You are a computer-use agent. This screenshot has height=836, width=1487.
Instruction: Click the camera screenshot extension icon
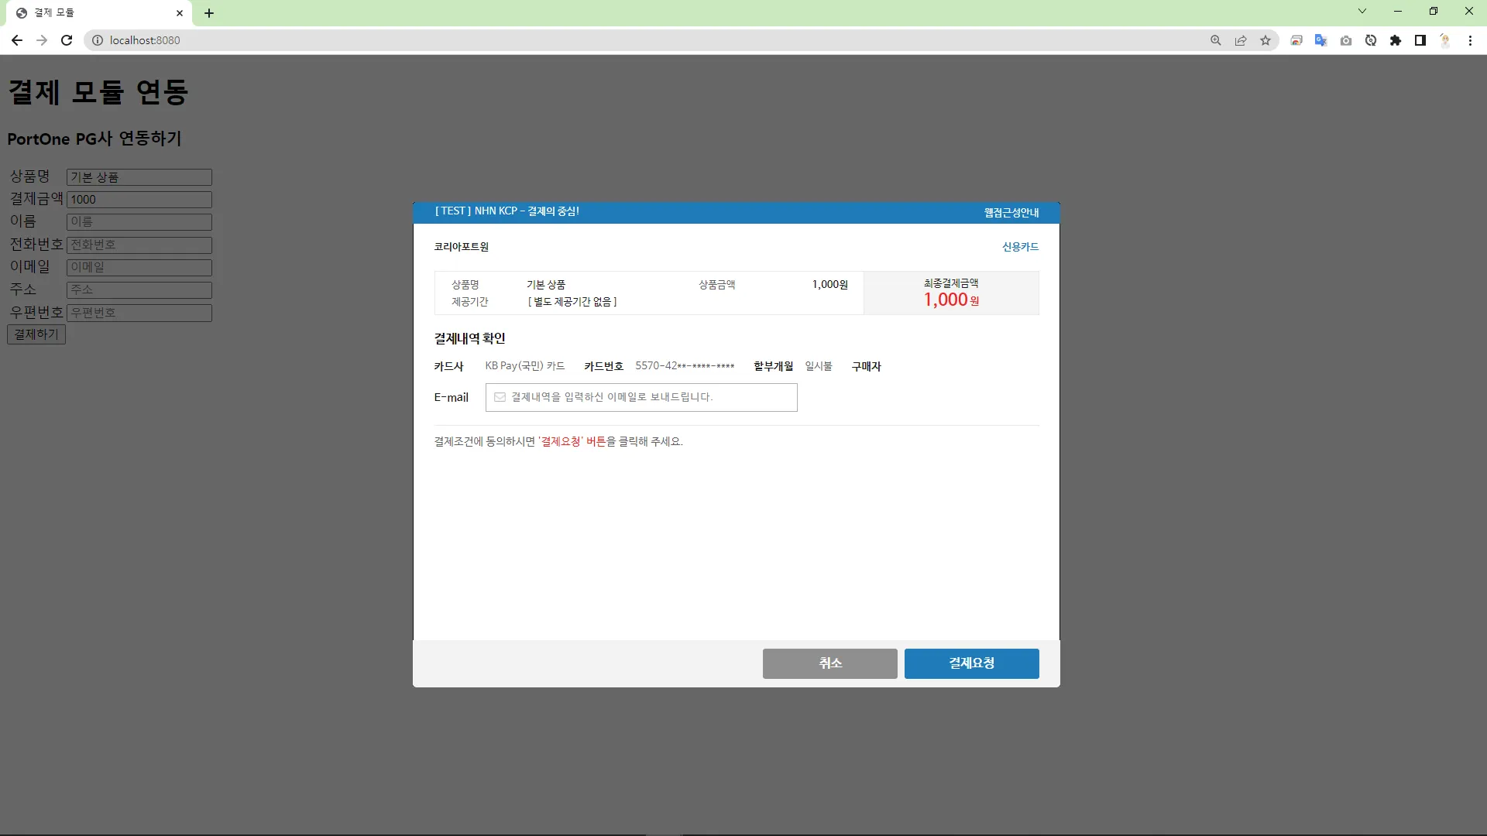(x=1346, y=40)
